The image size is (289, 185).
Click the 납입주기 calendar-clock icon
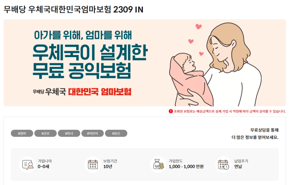223,164
